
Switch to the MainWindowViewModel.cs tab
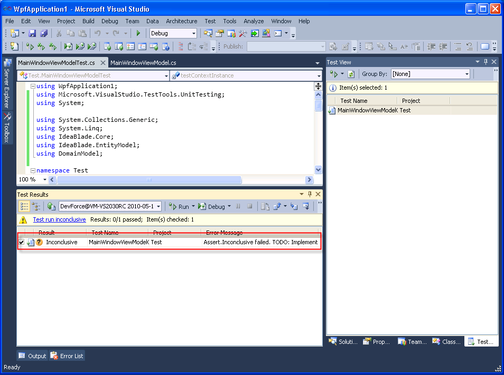(x=143, y=63)
